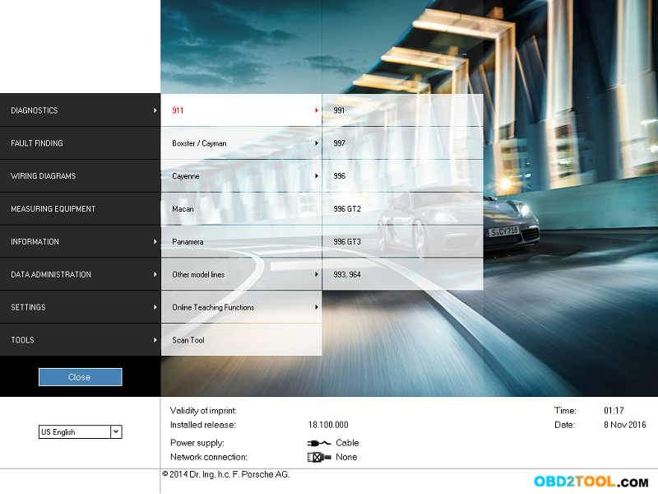Screen dimensions: 658x494
Task: Click the installed release value 18.100.000
Action: (328, 425)
